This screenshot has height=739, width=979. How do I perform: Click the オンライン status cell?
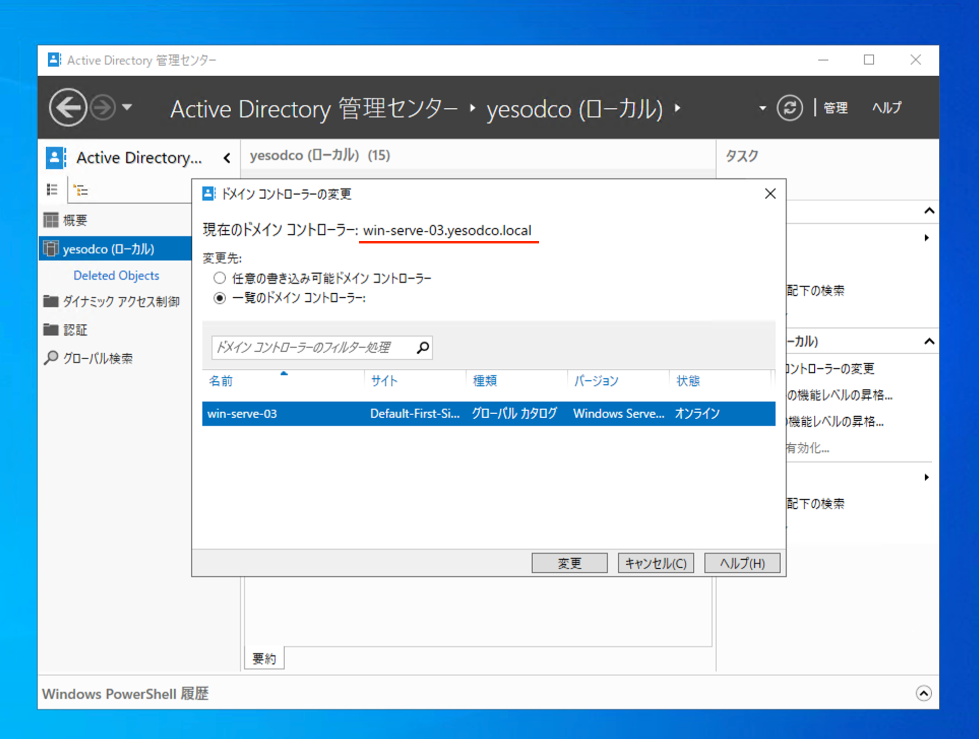(697, 414)
